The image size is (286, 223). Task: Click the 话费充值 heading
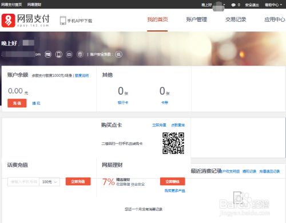[18, 165]
